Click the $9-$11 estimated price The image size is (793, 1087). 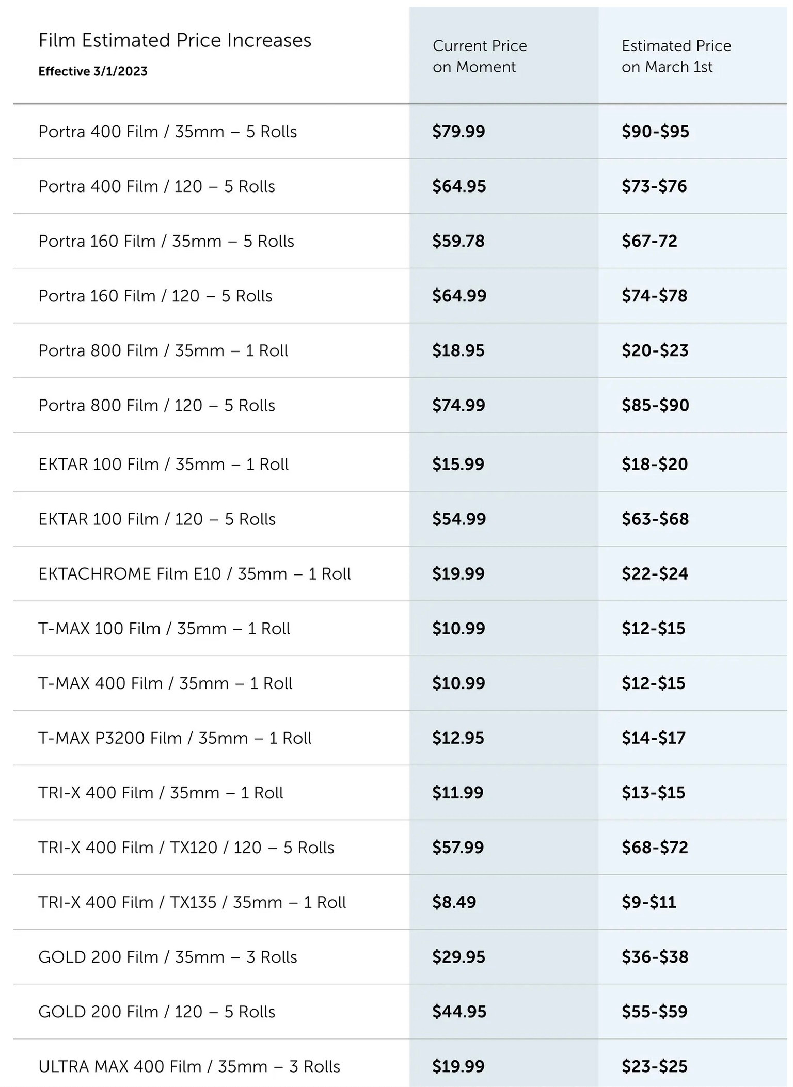click(648, 902)
